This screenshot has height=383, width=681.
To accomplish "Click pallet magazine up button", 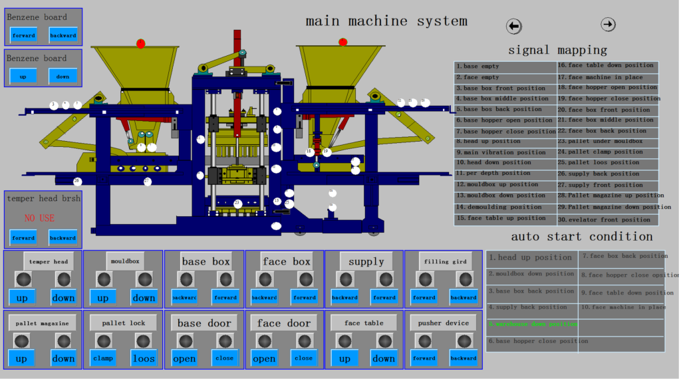I will (x=21, y=358).
